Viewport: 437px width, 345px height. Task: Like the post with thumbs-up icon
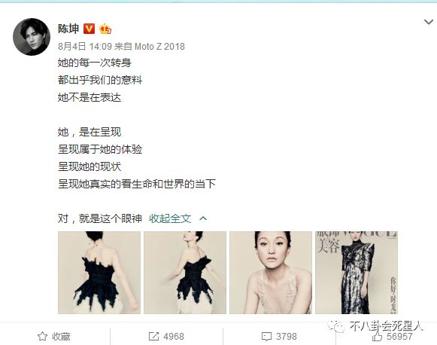click(377, 337)
